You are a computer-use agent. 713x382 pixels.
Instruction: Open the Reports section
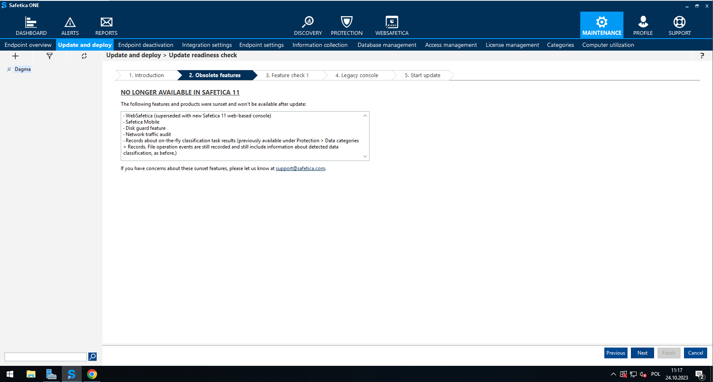coord(106,26)
